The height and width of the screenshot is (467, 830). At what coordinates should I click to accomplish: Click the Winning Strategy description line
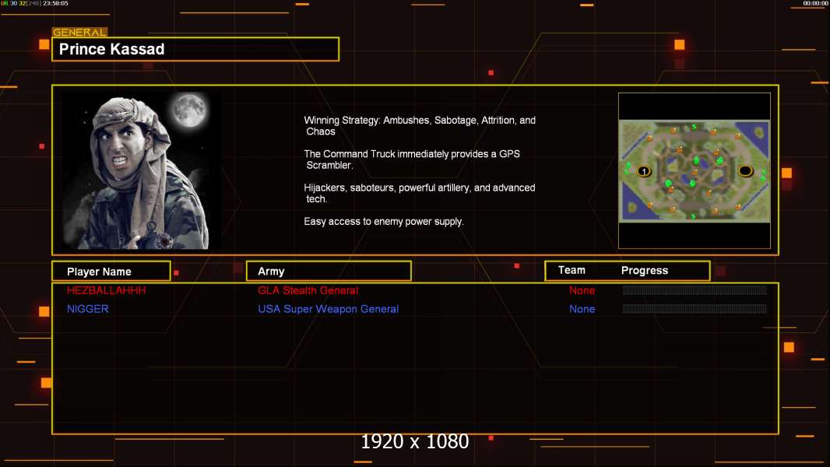(x=420, y=126)
